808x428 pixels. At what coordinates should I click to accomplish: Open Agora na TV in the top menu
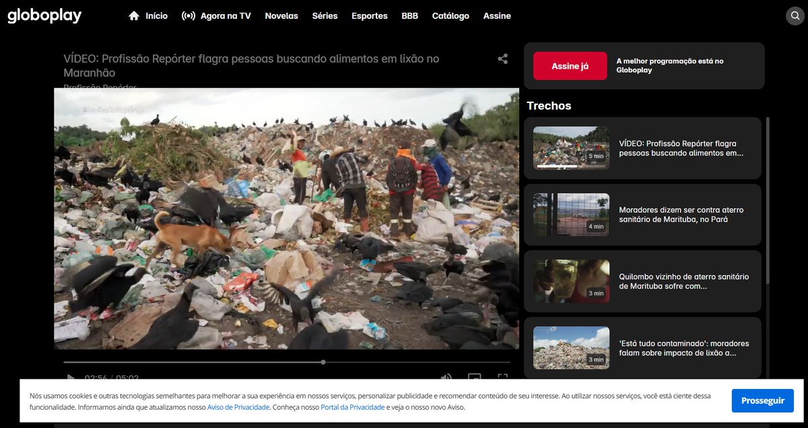coord(226,15)
